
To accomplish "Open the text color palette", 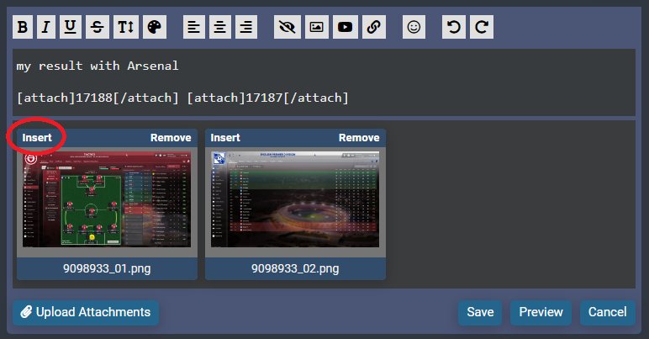I will (155, 27).
